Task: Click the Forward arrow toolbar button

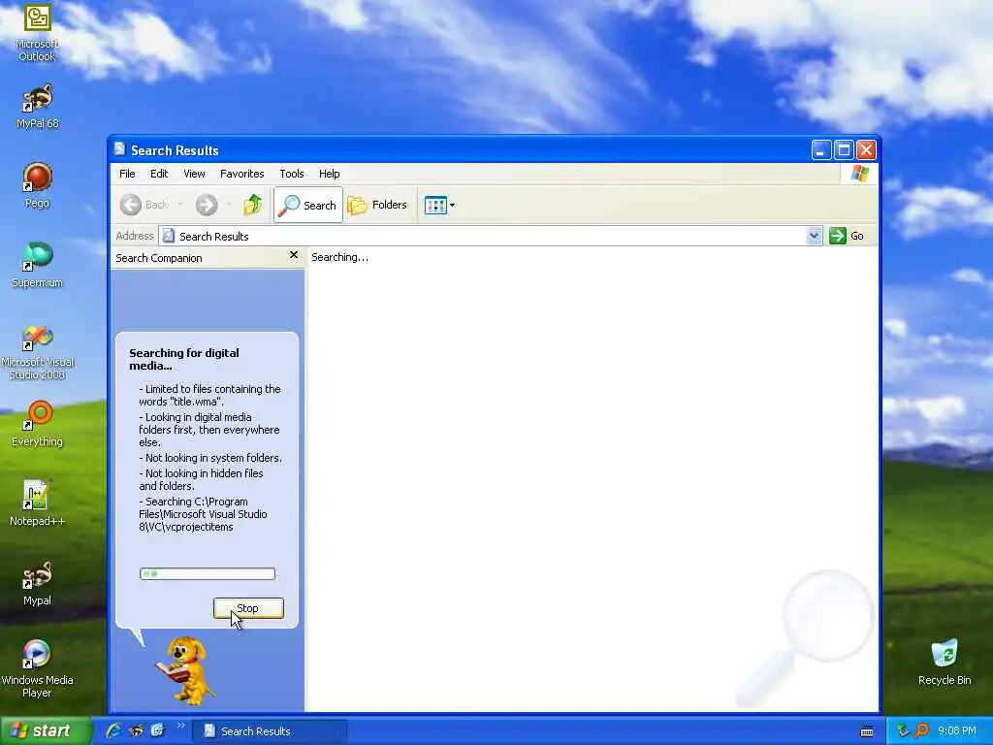Action: [x=207, y=205]
